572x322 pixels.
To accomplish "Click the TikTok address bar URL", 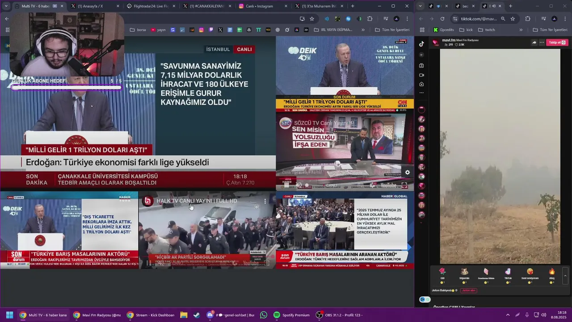I will 479,19.
